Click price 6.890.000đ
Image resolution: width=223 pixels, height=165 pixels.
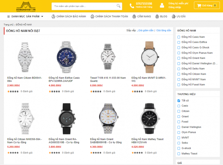96,86
